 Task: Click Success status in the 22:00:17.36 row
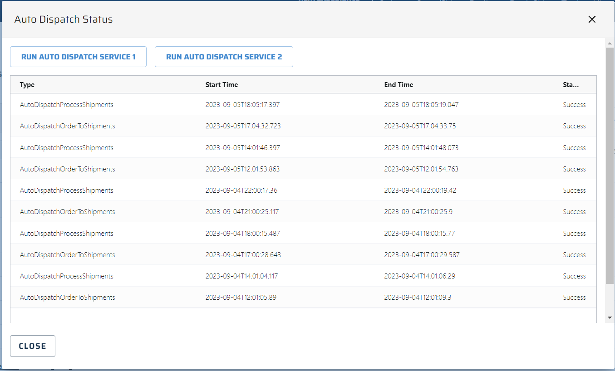click(x=575, y=190)
